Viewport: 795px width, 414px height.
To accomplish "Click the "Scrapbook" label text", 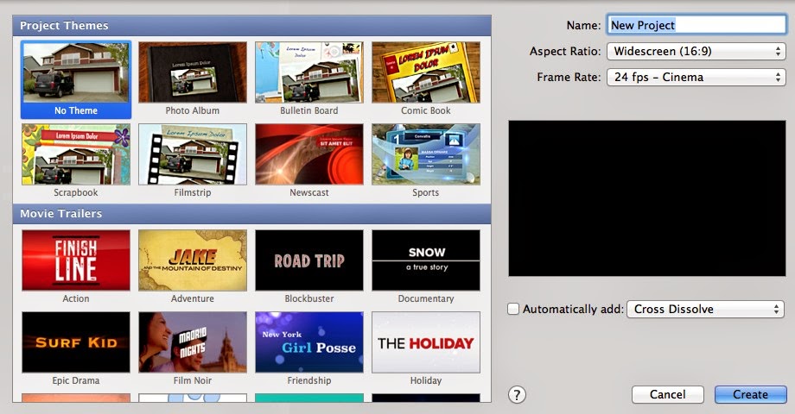I will tap(76, 192).
